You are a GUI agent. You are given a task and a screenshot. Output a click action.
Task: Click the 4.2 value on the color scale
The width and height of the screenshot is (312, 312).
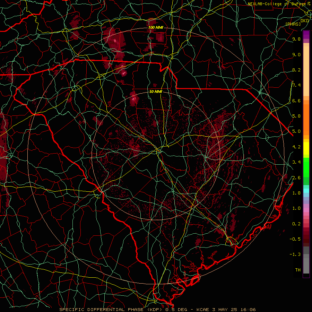pyautogui.click(x=296, y=147)
